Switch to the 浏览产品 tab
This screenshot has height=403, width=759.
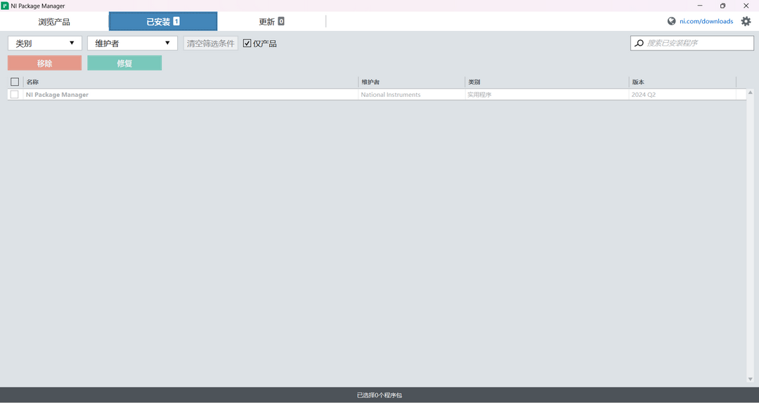pyautogui.click(x=54, y=22)
